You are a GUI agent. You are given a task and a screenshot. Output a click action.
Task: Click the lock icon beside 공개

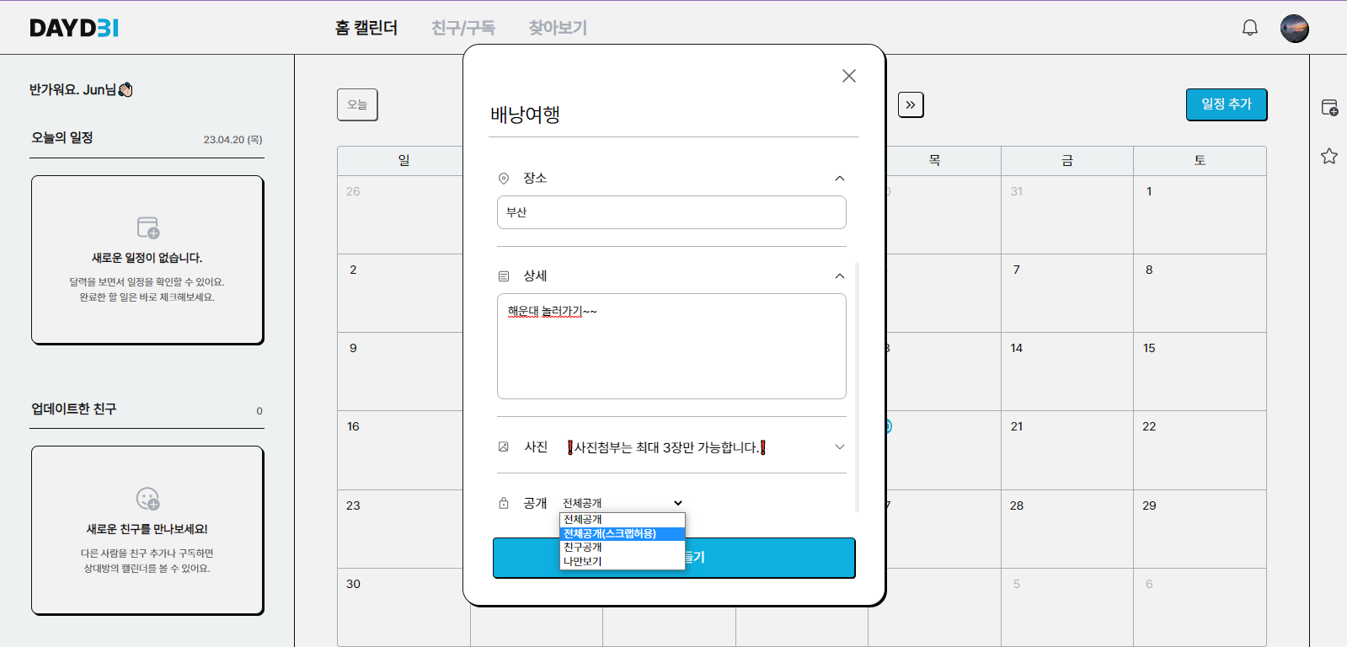[x=504, y=503]
